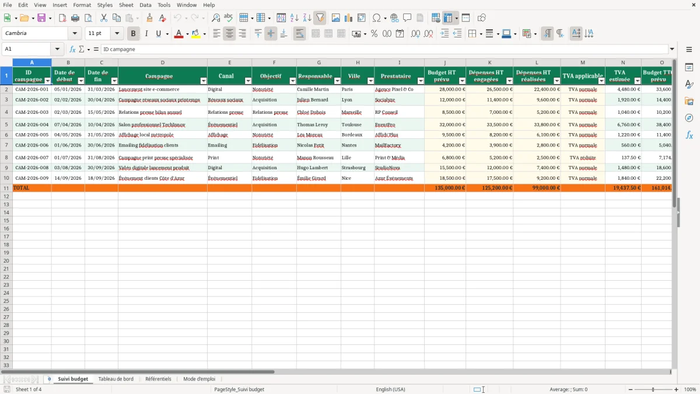This screenshot has height=394, width=700.
Task: Insert a hyperlink
Action: (x=394, y=18)
